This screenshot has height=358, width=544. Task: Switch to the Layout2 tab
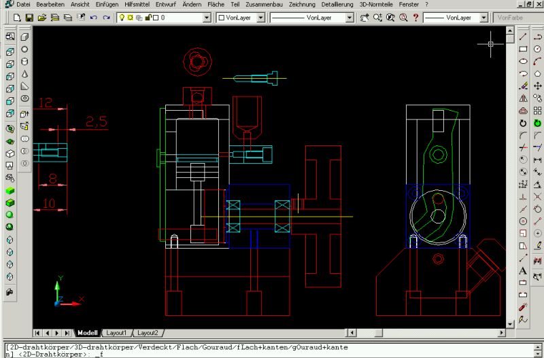click(148, 333)
